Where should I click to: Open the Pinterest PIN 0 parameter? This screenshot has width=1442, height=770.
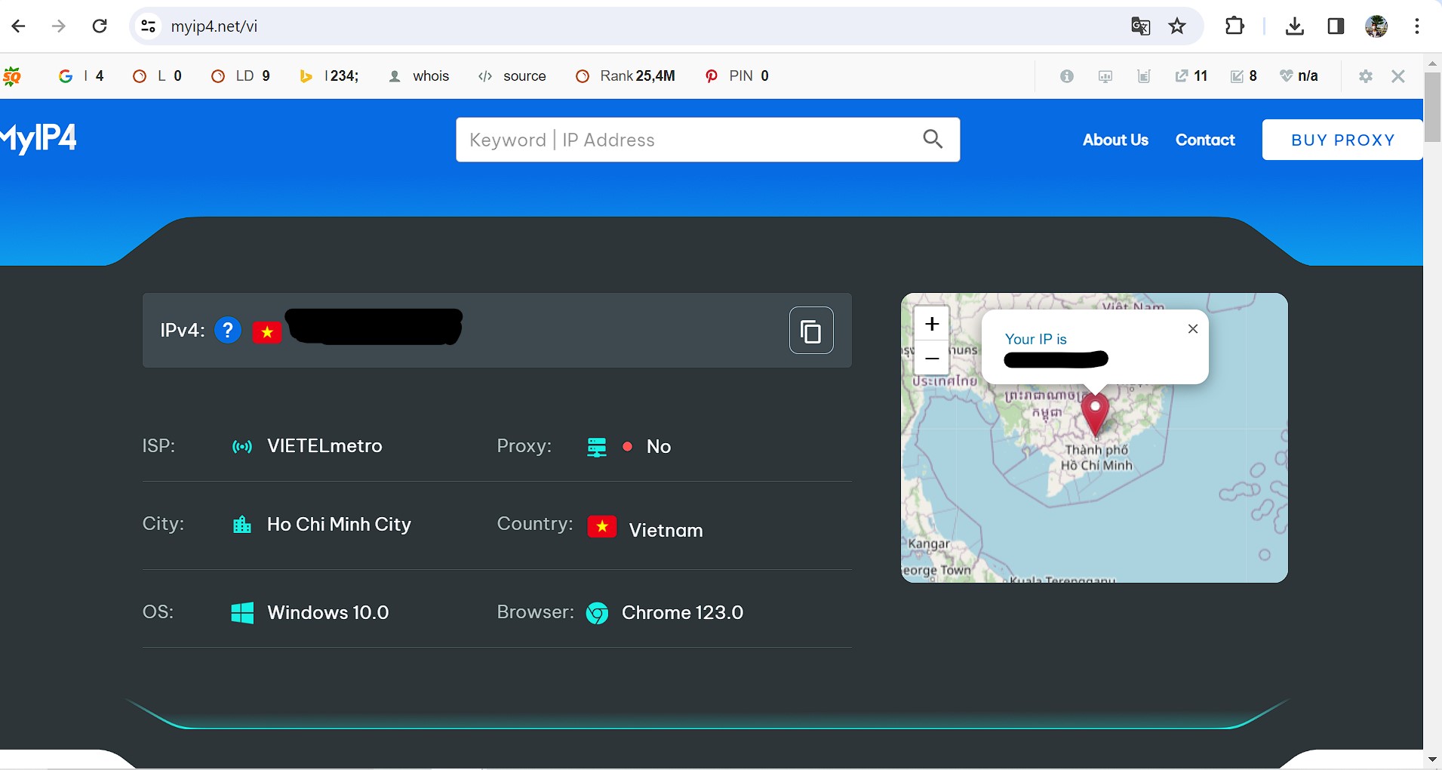point(737,76)
